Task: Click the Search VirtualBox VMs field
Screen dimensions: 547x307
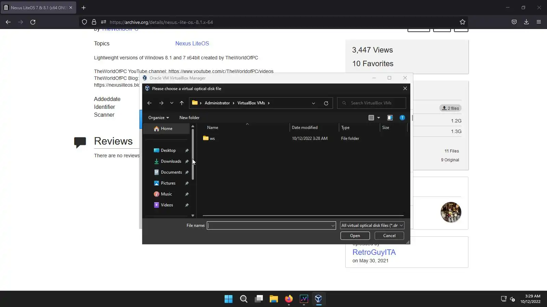Action: tap(372, 103)
